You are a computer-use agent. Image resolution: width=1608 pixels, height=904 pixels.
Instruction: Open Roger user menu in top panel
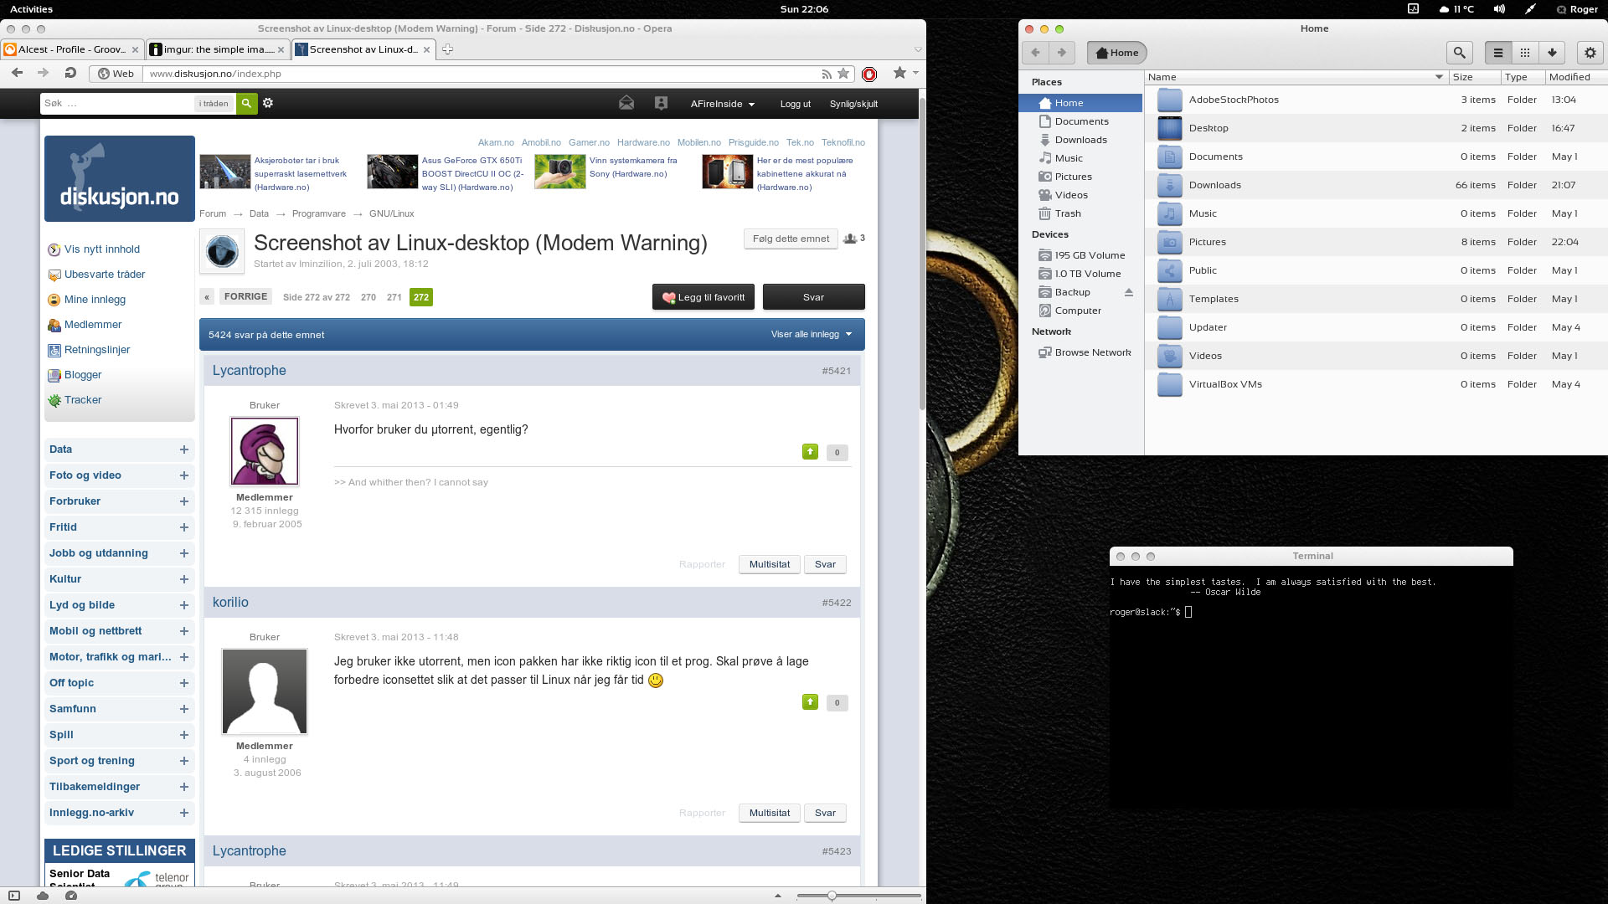click(x=1577, y=9)
